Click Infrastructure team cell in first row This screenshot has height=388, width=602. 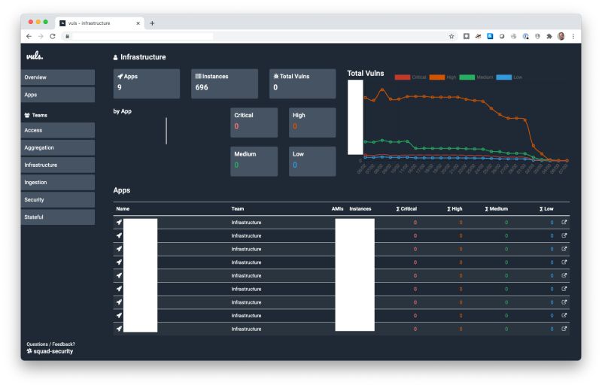pos(246,223)
